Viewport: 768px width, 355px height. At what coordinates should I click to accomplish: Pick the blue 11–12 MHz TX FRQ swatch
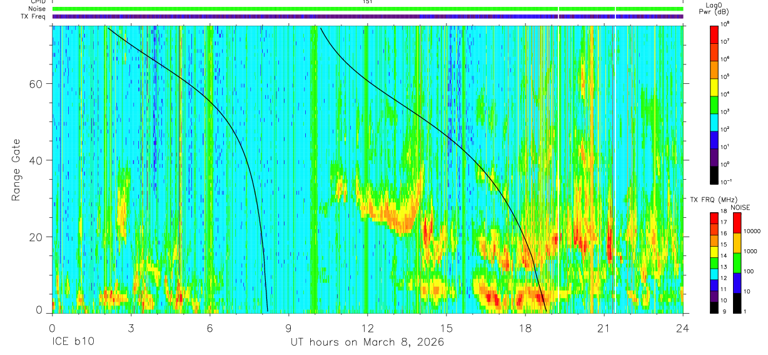pyautogui.click(x=714, y=285)
